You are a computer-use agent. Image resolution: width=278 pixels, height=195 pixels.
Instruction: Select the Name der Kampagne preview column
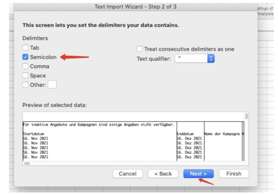[x=222, y=134]
